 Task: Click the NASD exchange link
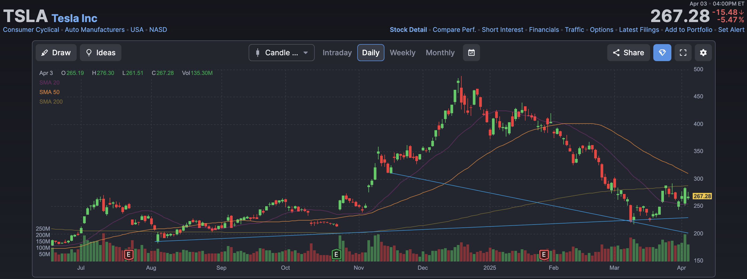pos(158,29)
